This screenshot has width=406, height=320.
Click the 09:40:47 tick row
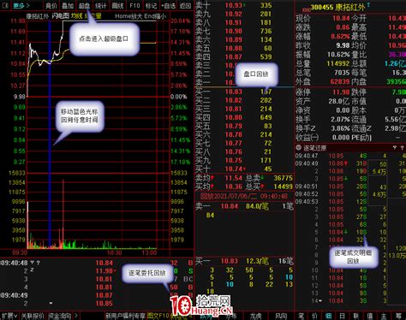click(x=350, y=156)
